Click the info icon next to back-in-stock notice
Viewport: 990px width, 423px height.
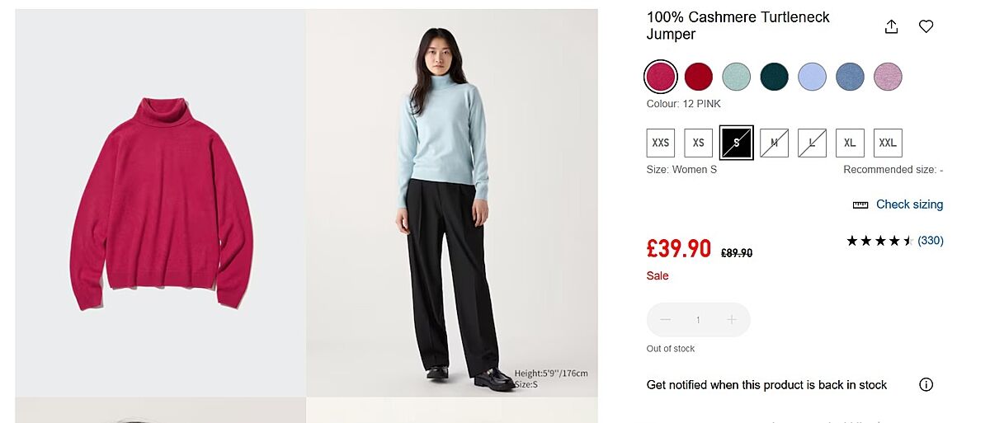[926, 385]
